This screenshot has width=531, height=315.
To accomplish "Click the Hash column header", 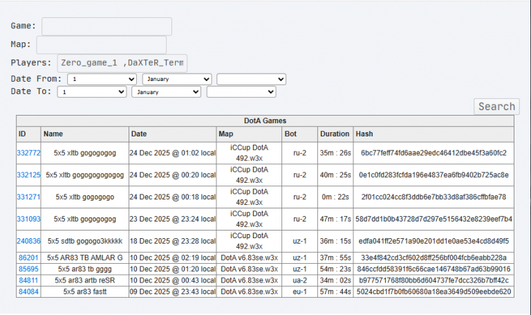I will (x=434, y=134).
